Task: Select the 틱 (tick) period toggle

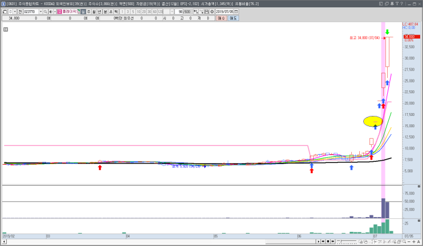Action: pos(116,11)
